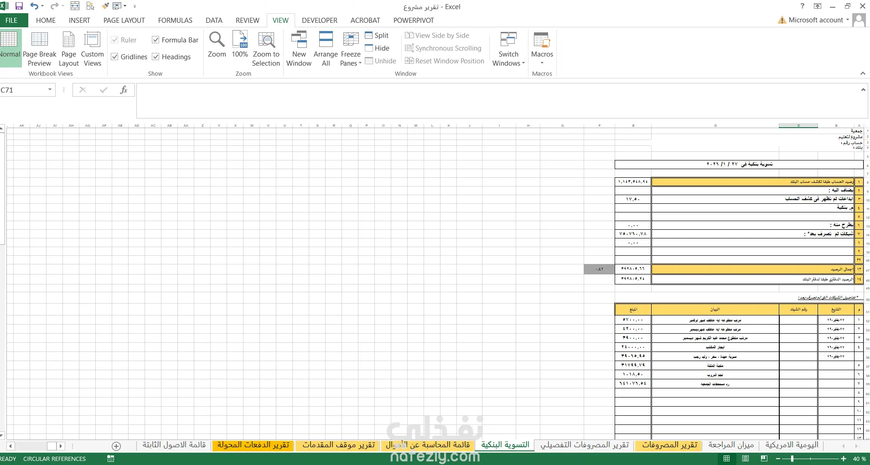Image resolution: width=870 pixels, height=465 pixels.
Task: Click Zoom to Selection
Action: pos(266,48)
